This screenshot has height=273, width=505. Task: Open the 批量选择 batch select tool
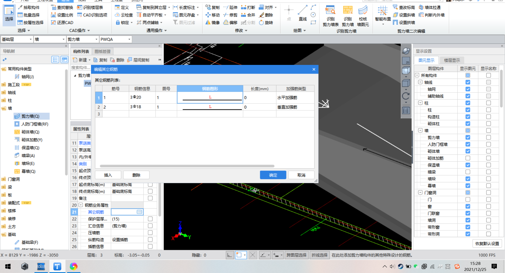pos(28,15)
